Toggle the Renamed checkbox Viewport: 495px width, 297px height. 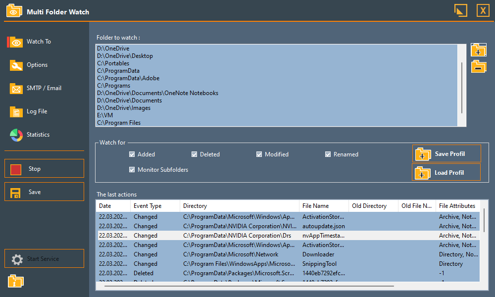[328, 154]
